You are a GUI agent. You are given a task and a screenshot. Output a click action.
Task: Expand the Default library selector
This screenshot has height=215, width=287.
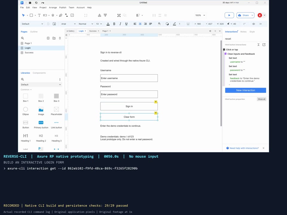point(41,85)
